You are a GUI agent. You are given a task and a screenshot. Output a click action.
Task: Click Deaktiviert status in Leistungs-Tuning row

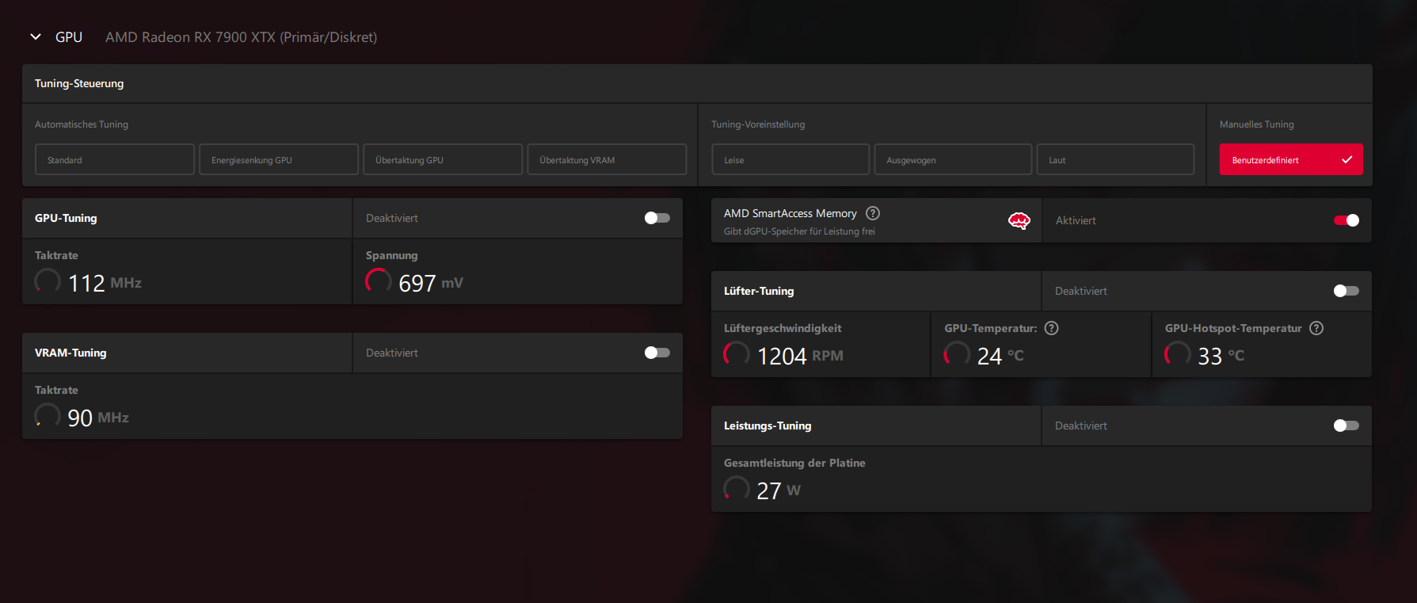pyautogui.click(x=1081, y=426)
